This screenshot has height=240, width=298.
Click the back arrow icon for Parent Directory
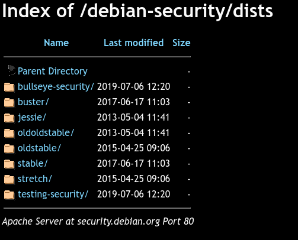pos(11,70)
